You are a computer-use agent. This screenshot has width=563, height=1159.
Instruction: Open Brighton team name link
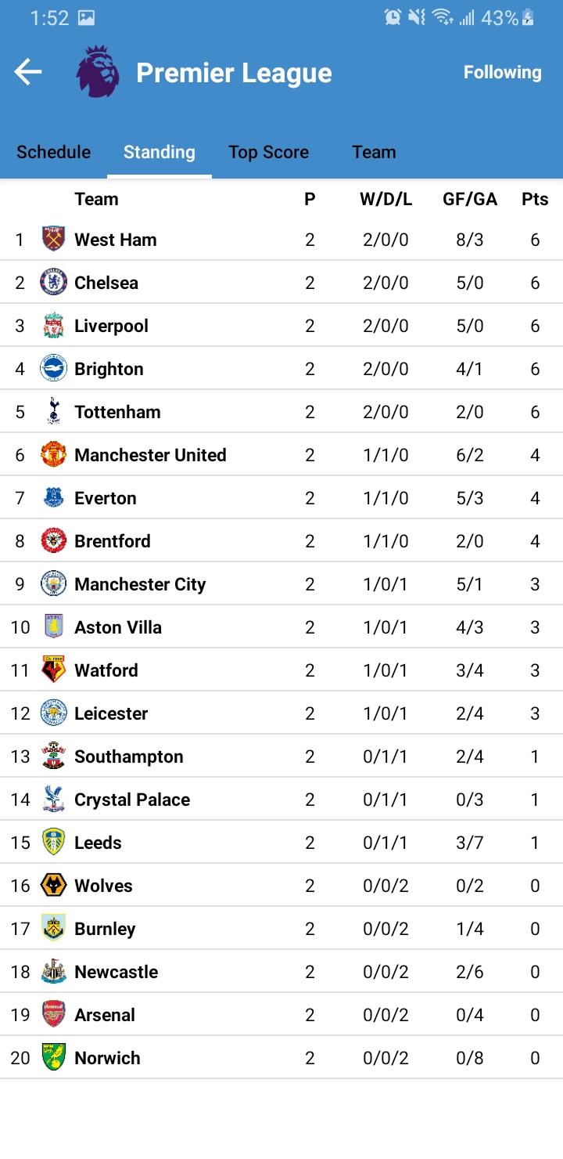[109, 369]
